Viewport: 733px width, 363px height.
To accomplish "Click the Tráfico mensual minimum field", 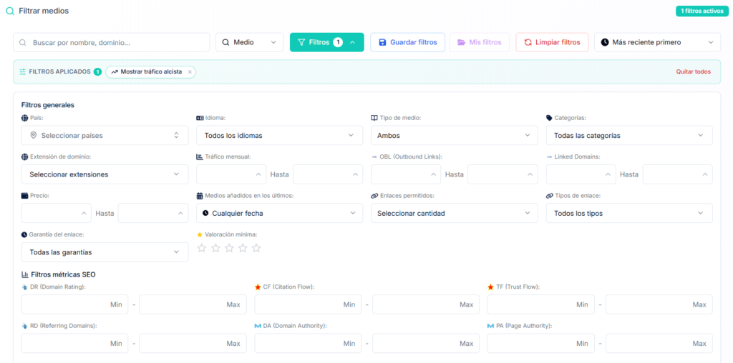I will click(231, 174).
